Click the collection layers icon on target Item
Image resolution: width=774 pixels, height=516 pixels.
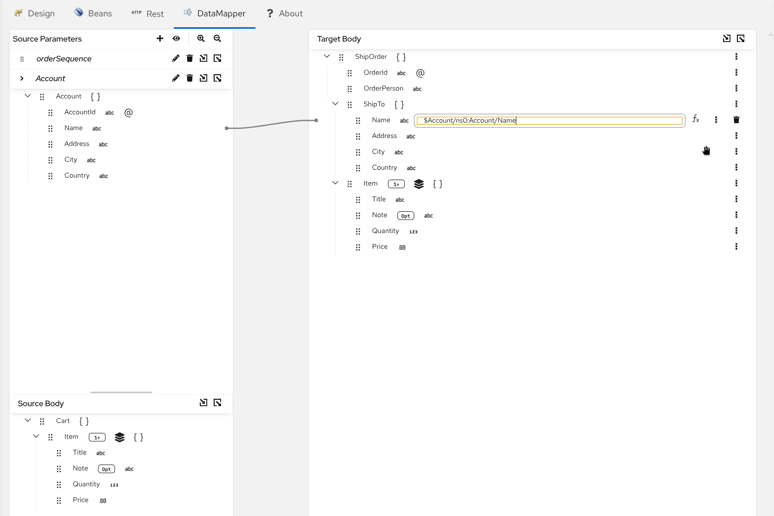(x=419, y=184)
